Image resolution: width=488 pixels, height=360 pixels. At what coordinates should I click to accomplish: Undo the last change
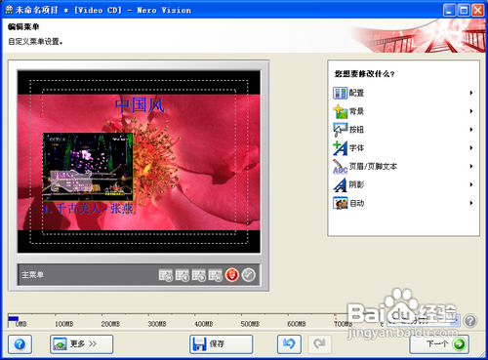tap(289, 344)
